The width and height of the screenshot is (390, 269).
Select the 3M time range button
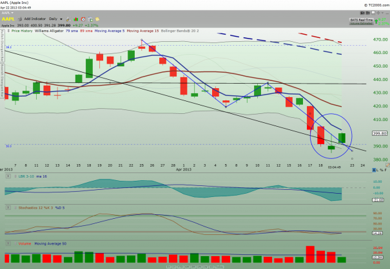193,267
